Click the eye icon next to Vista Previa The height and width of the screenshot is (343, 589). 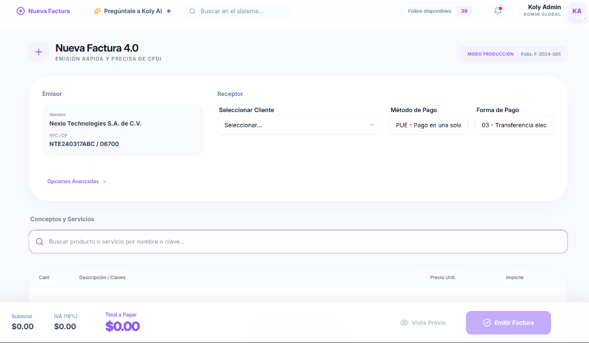coord(405,322)
